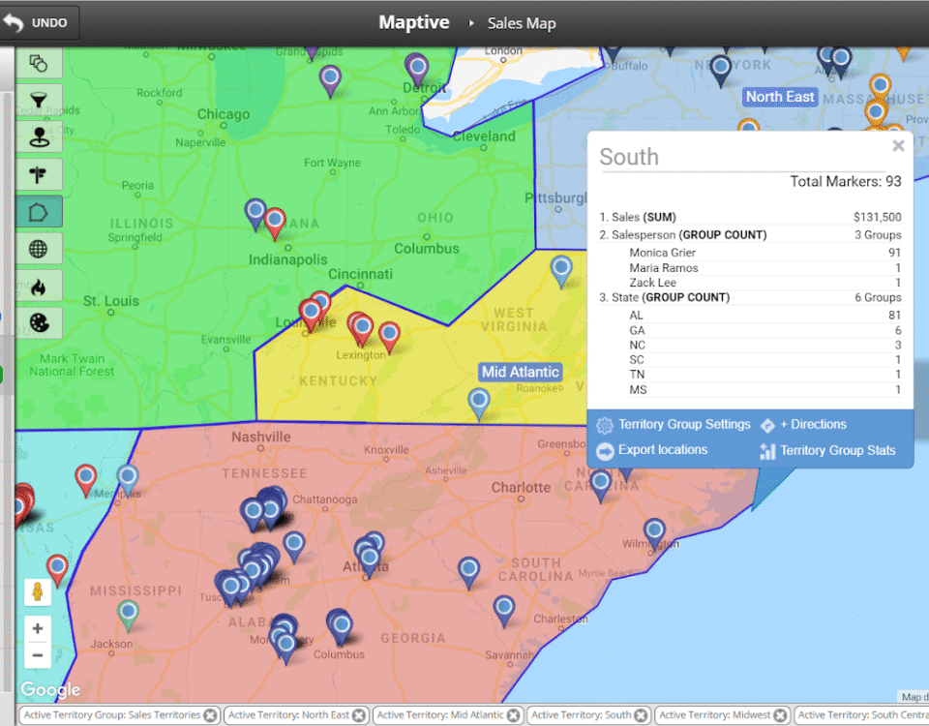The image size is (929, 726).
Task: Clear the Sales Territories territory group chip
Action: point(211,714)
